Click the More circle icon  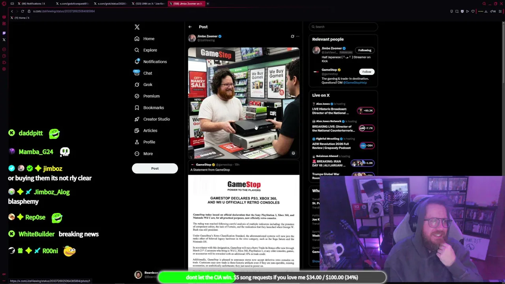pos(137,153)
